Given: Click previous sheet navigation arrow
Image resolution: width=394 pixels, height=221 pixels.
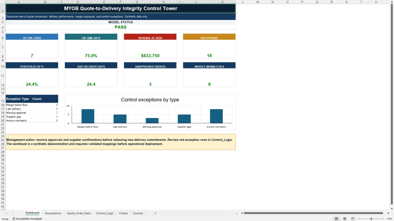Looking at the screenshot, I should pos(6,213).
